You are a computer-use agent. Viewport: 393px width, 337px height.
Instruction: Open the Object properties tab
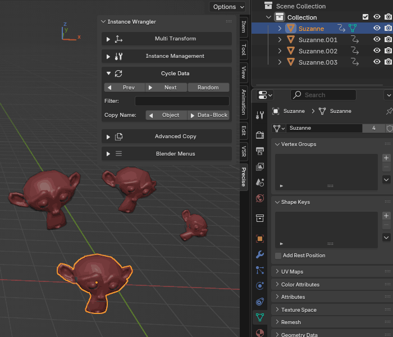(x=260, y=239)
